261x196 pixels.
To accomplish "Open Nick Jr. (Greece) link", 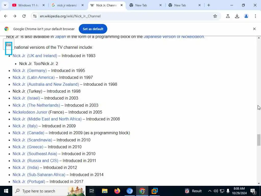I will [x=28, y=147].
